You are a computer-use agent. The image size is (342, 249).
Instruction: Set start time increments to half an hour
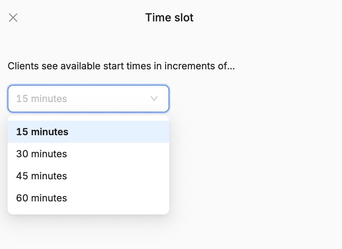(x=41, y=154)
